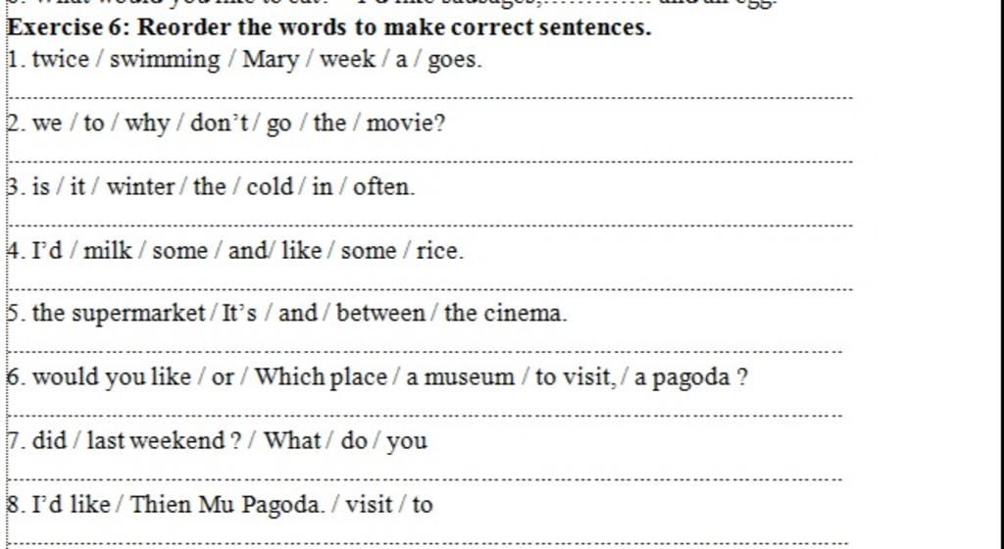Click the word 'winter' in sentence 3
1004x549 pixels.
[140, 187]
